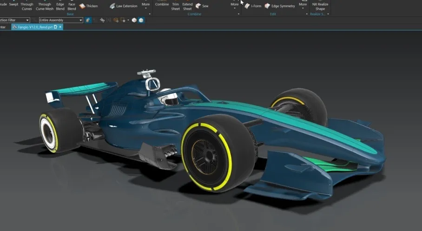The width and height of the screenshot is (422, 231).
Task: Expand the Combine group overflow arrow
Action: (x=238, y=14)
